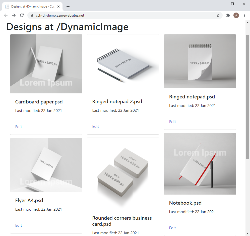Click the Cardboard paper.psd title text

[39, 102]
